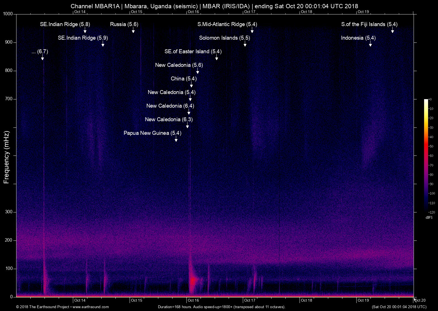
Task: Click the China (5.4) earthquake label
Action: (x=183, y=79)
